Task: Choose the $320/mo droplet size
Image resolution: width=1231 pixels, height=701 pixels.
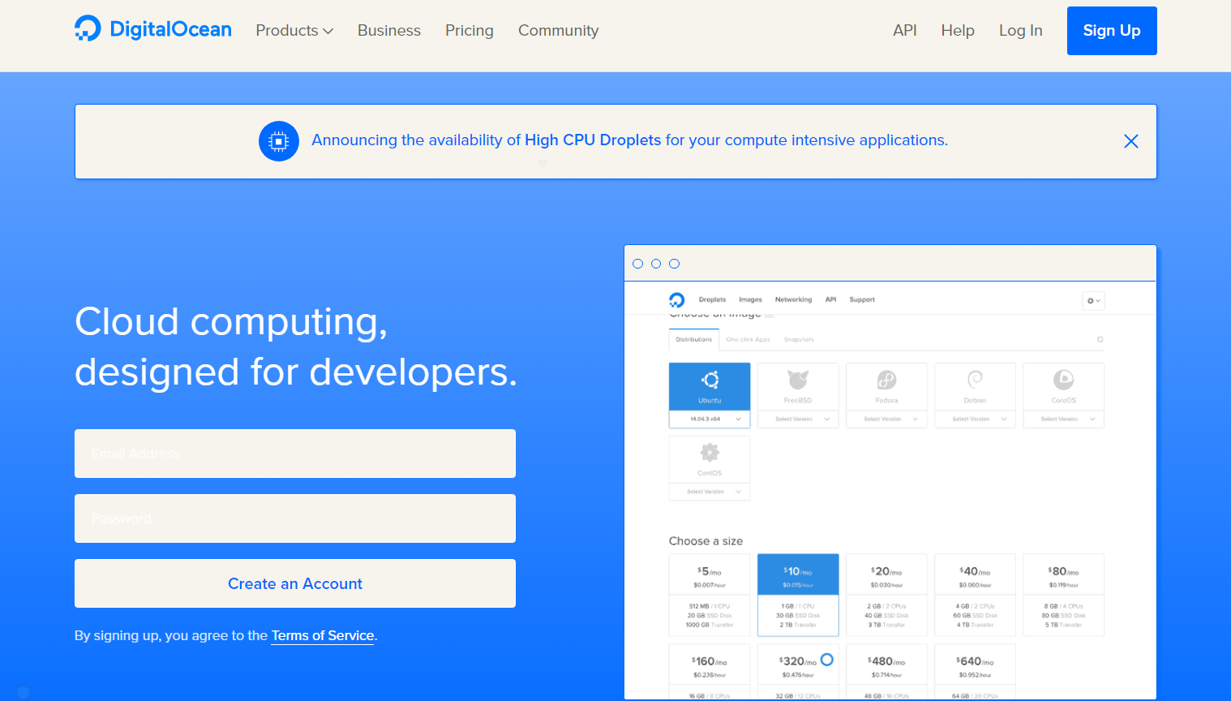Action: pos(798,671)
